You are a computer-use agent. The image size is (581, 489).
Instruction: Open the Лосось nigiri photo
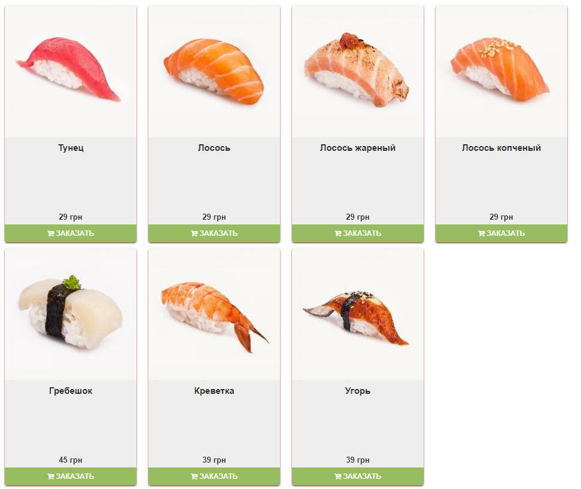[214, 71]
